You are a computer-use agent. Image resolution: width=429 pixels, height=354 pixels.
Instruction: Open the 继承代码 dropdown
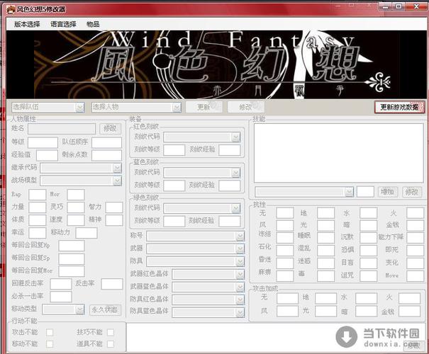tap(117, 168)
